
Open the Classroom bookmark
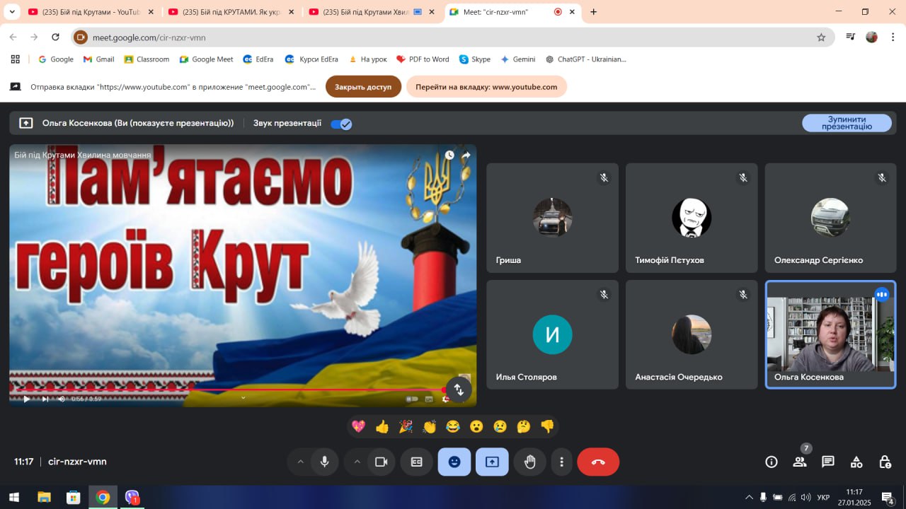(x=147, y=59)
